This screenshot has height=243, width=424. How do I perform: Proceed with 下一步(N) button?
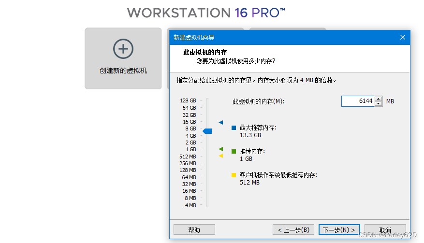point(339,230)
